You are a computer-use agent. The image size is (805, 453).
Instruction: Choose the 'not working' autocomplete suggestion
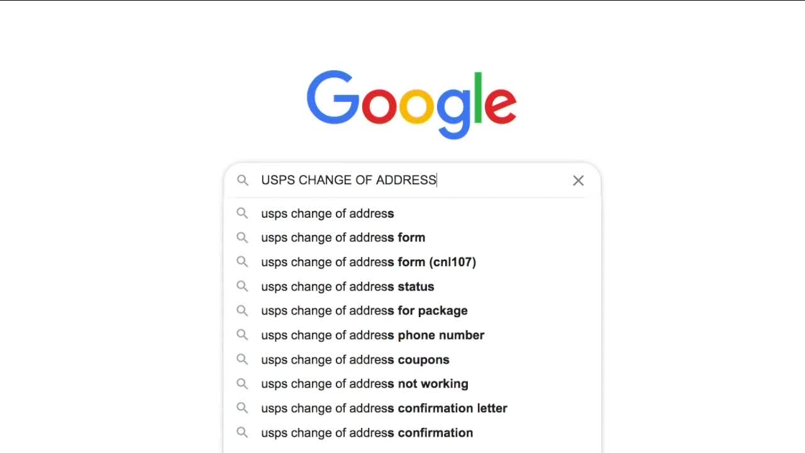click(x=365, y=384)
